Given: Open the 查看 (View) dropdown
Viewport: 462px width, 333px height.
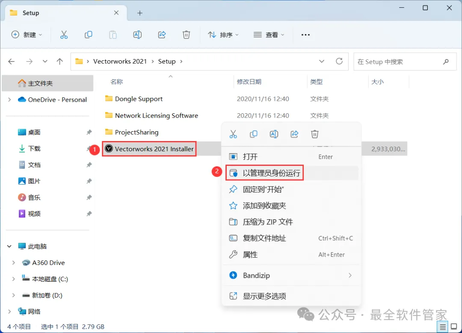Looking at the screenshot, I should (269, 35).
